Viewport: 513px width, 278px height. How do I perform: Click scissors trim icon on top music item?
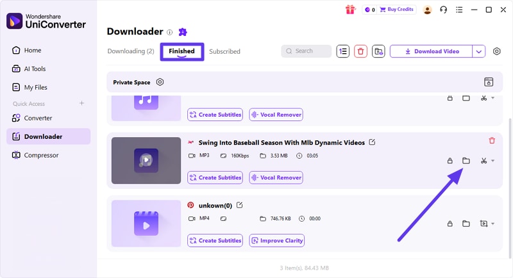tap(484, 98)
